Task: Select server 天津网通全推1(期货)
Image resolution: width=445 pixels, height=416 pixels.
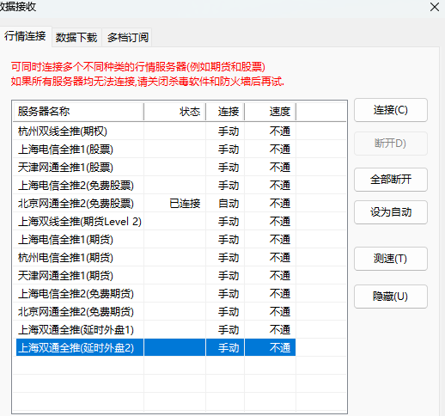Action: 65,276
